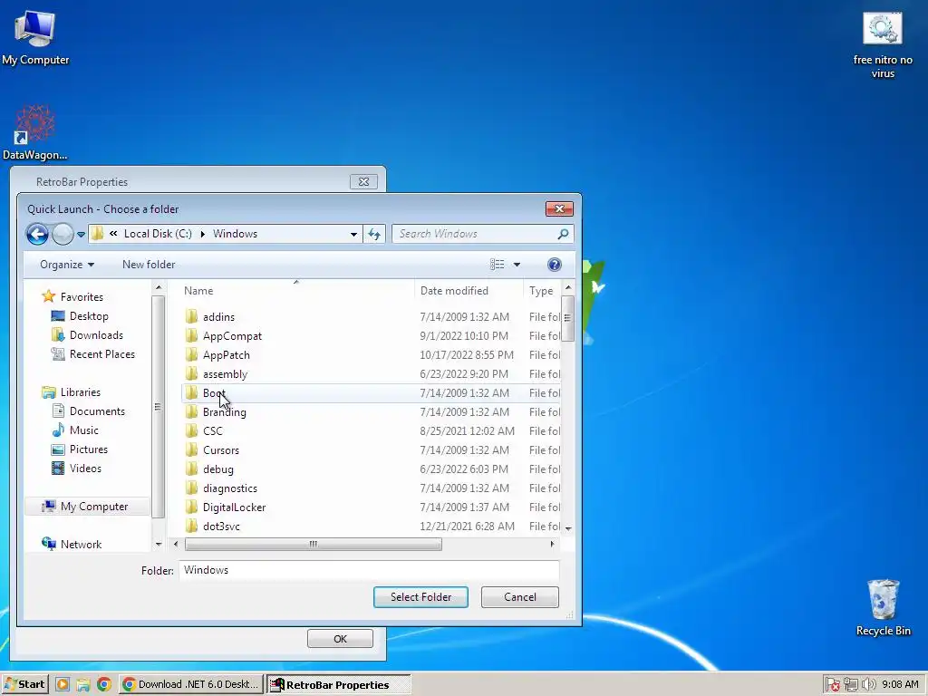
Task: Select the debug folder
Action: (217, 469)
